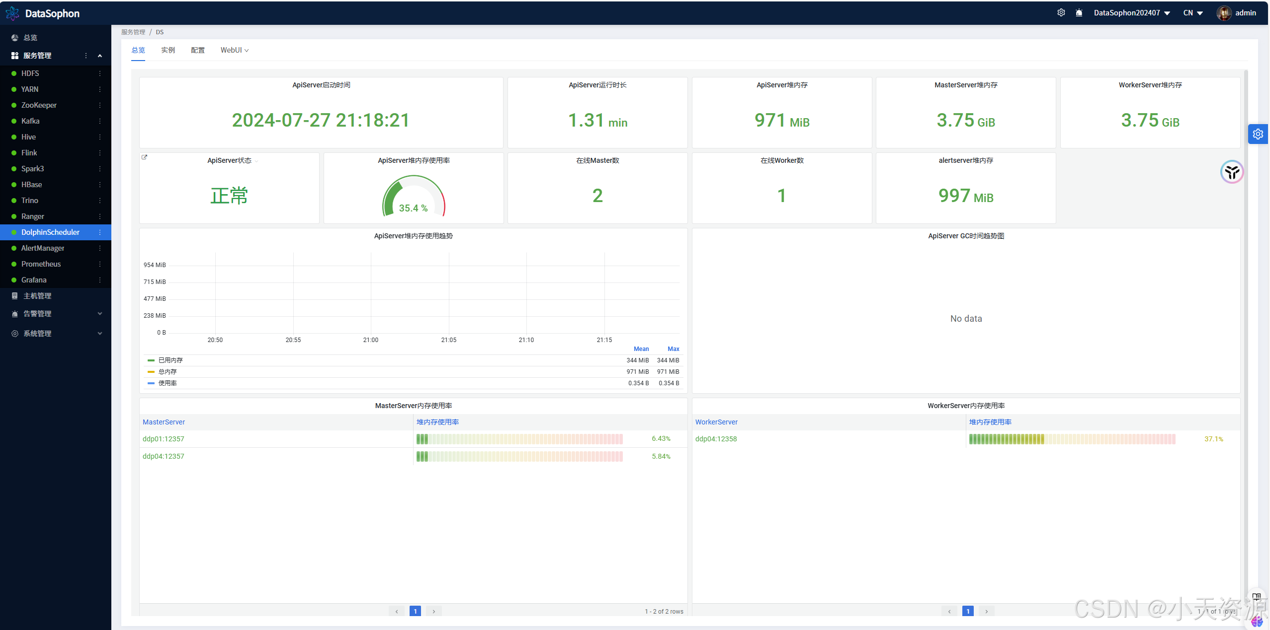Screen dimensions: 1270x630
Task: Select Grafana in the sidebar
Action: [34, 280]
